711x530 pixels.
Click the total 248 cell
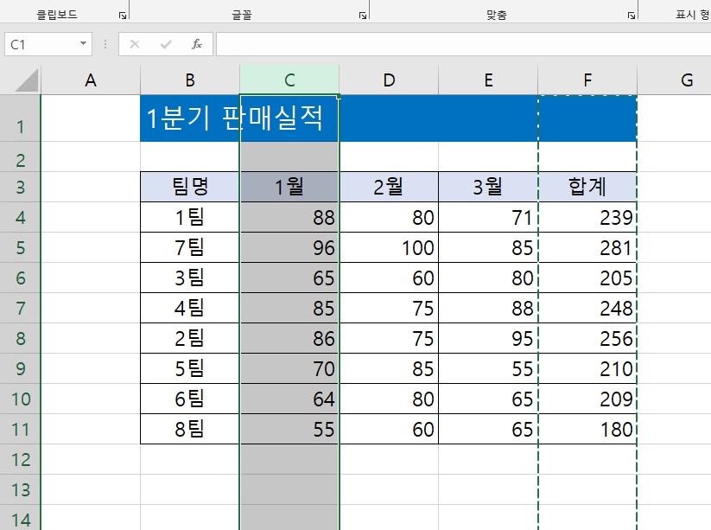(587, 308)
